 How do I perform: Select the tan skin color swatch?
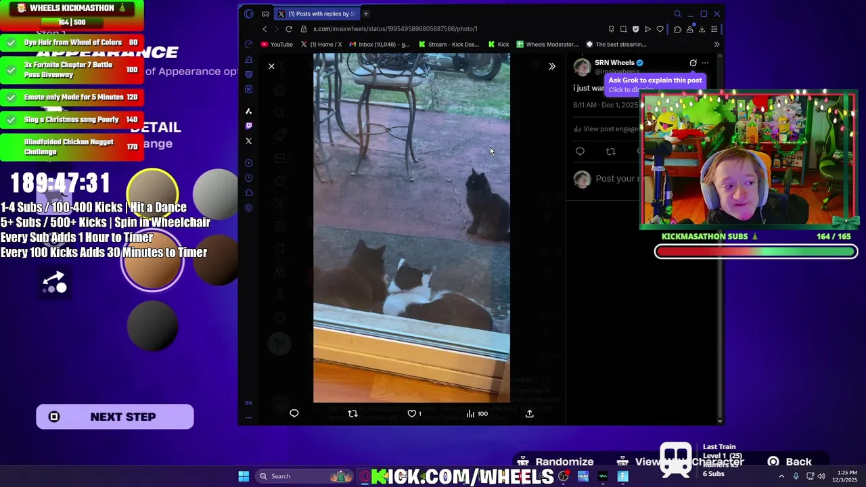pyautogui.click(x=153, y=261)
